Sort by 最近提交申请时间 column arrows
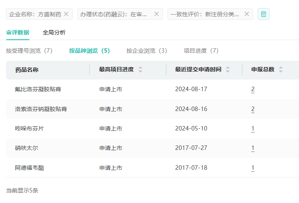The image size is (299, 203). (x=228, y=69)
